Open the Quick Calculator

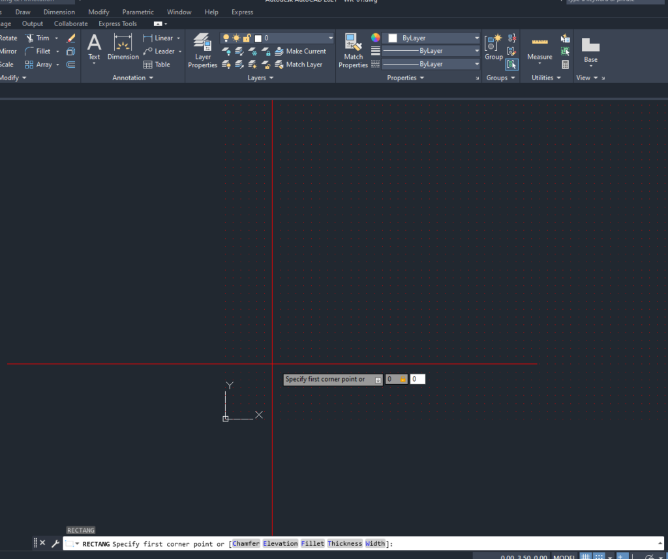tap(566, 65)
